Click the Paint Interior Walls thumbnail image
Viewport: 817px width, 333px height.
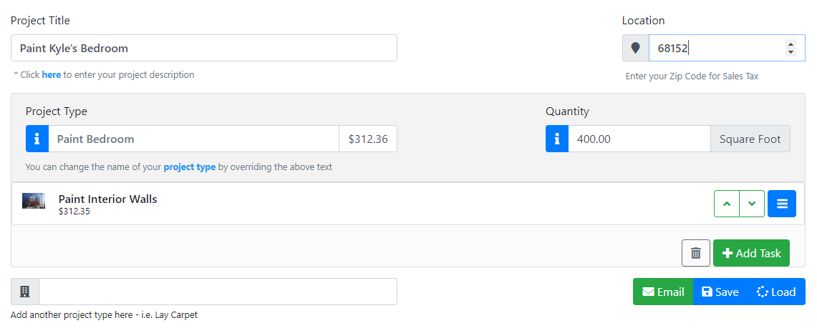(34, 201)
